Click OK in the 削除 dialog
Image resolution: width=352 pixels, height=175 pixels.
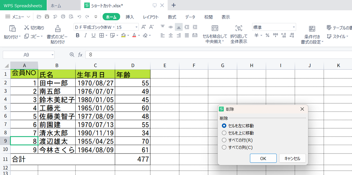(x=263, y=158)
